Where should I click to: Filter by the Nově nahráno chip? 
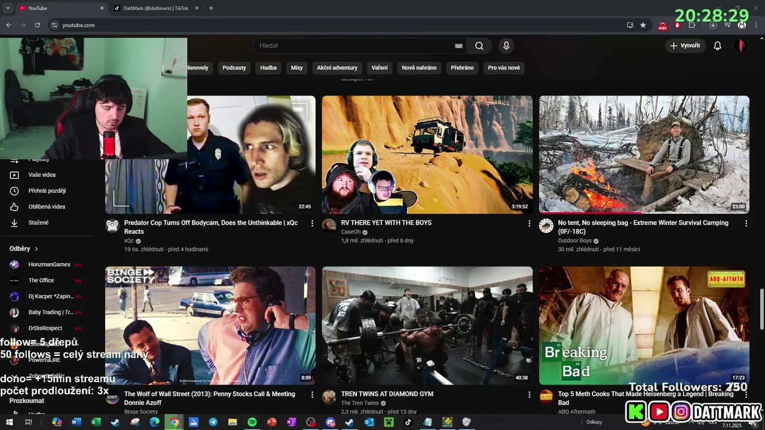(x=419, y=67)
